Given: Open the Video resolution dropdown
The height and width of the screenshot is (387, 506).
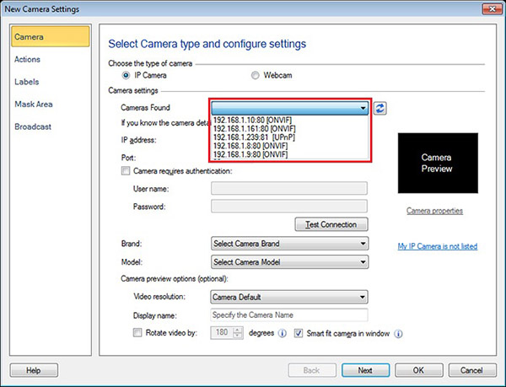Looking at the screenshot, I should click(x=289, y=297).
